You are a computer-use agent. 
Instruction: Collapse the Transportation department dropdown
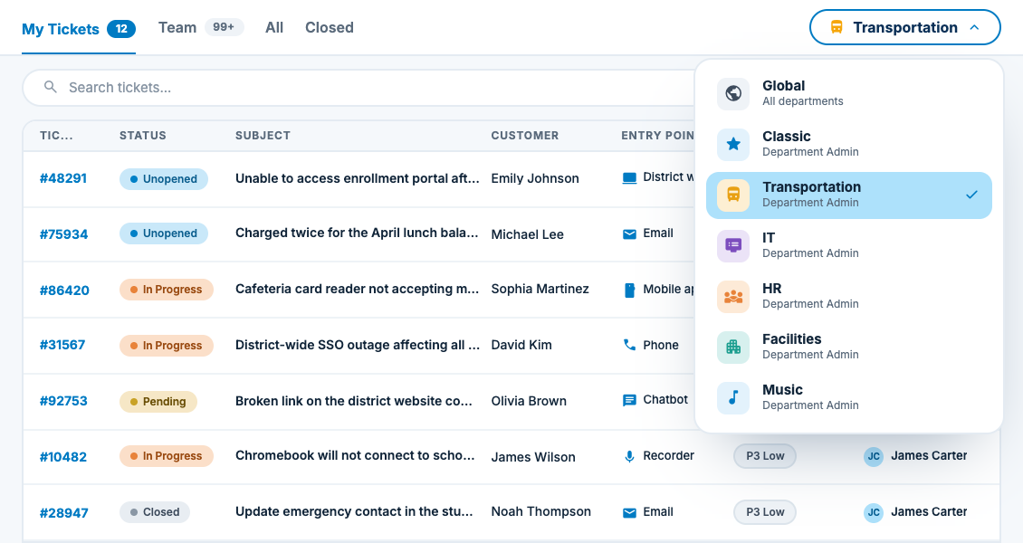(x=905, y=27)
